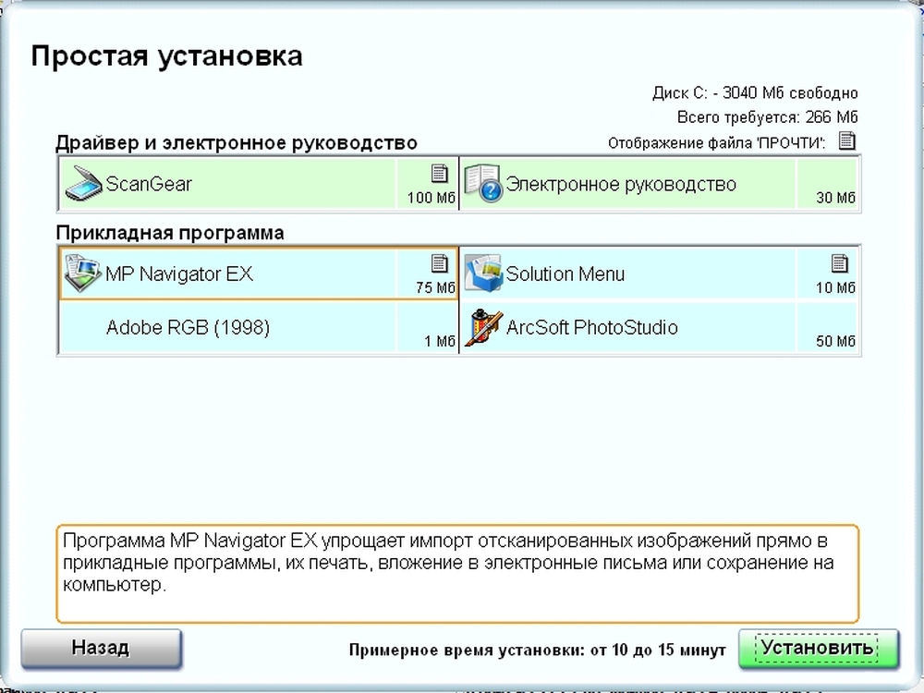This screenshot has width=924, height=693.
Task: Click the 75 Мб size of MP Navigator EX
Action: pyautogui.click(x=435, y=288)
